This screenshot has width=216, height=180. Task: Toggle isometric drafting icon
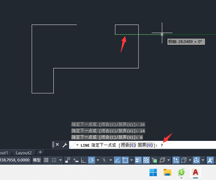pyautogui.click(x=104, y=160)
